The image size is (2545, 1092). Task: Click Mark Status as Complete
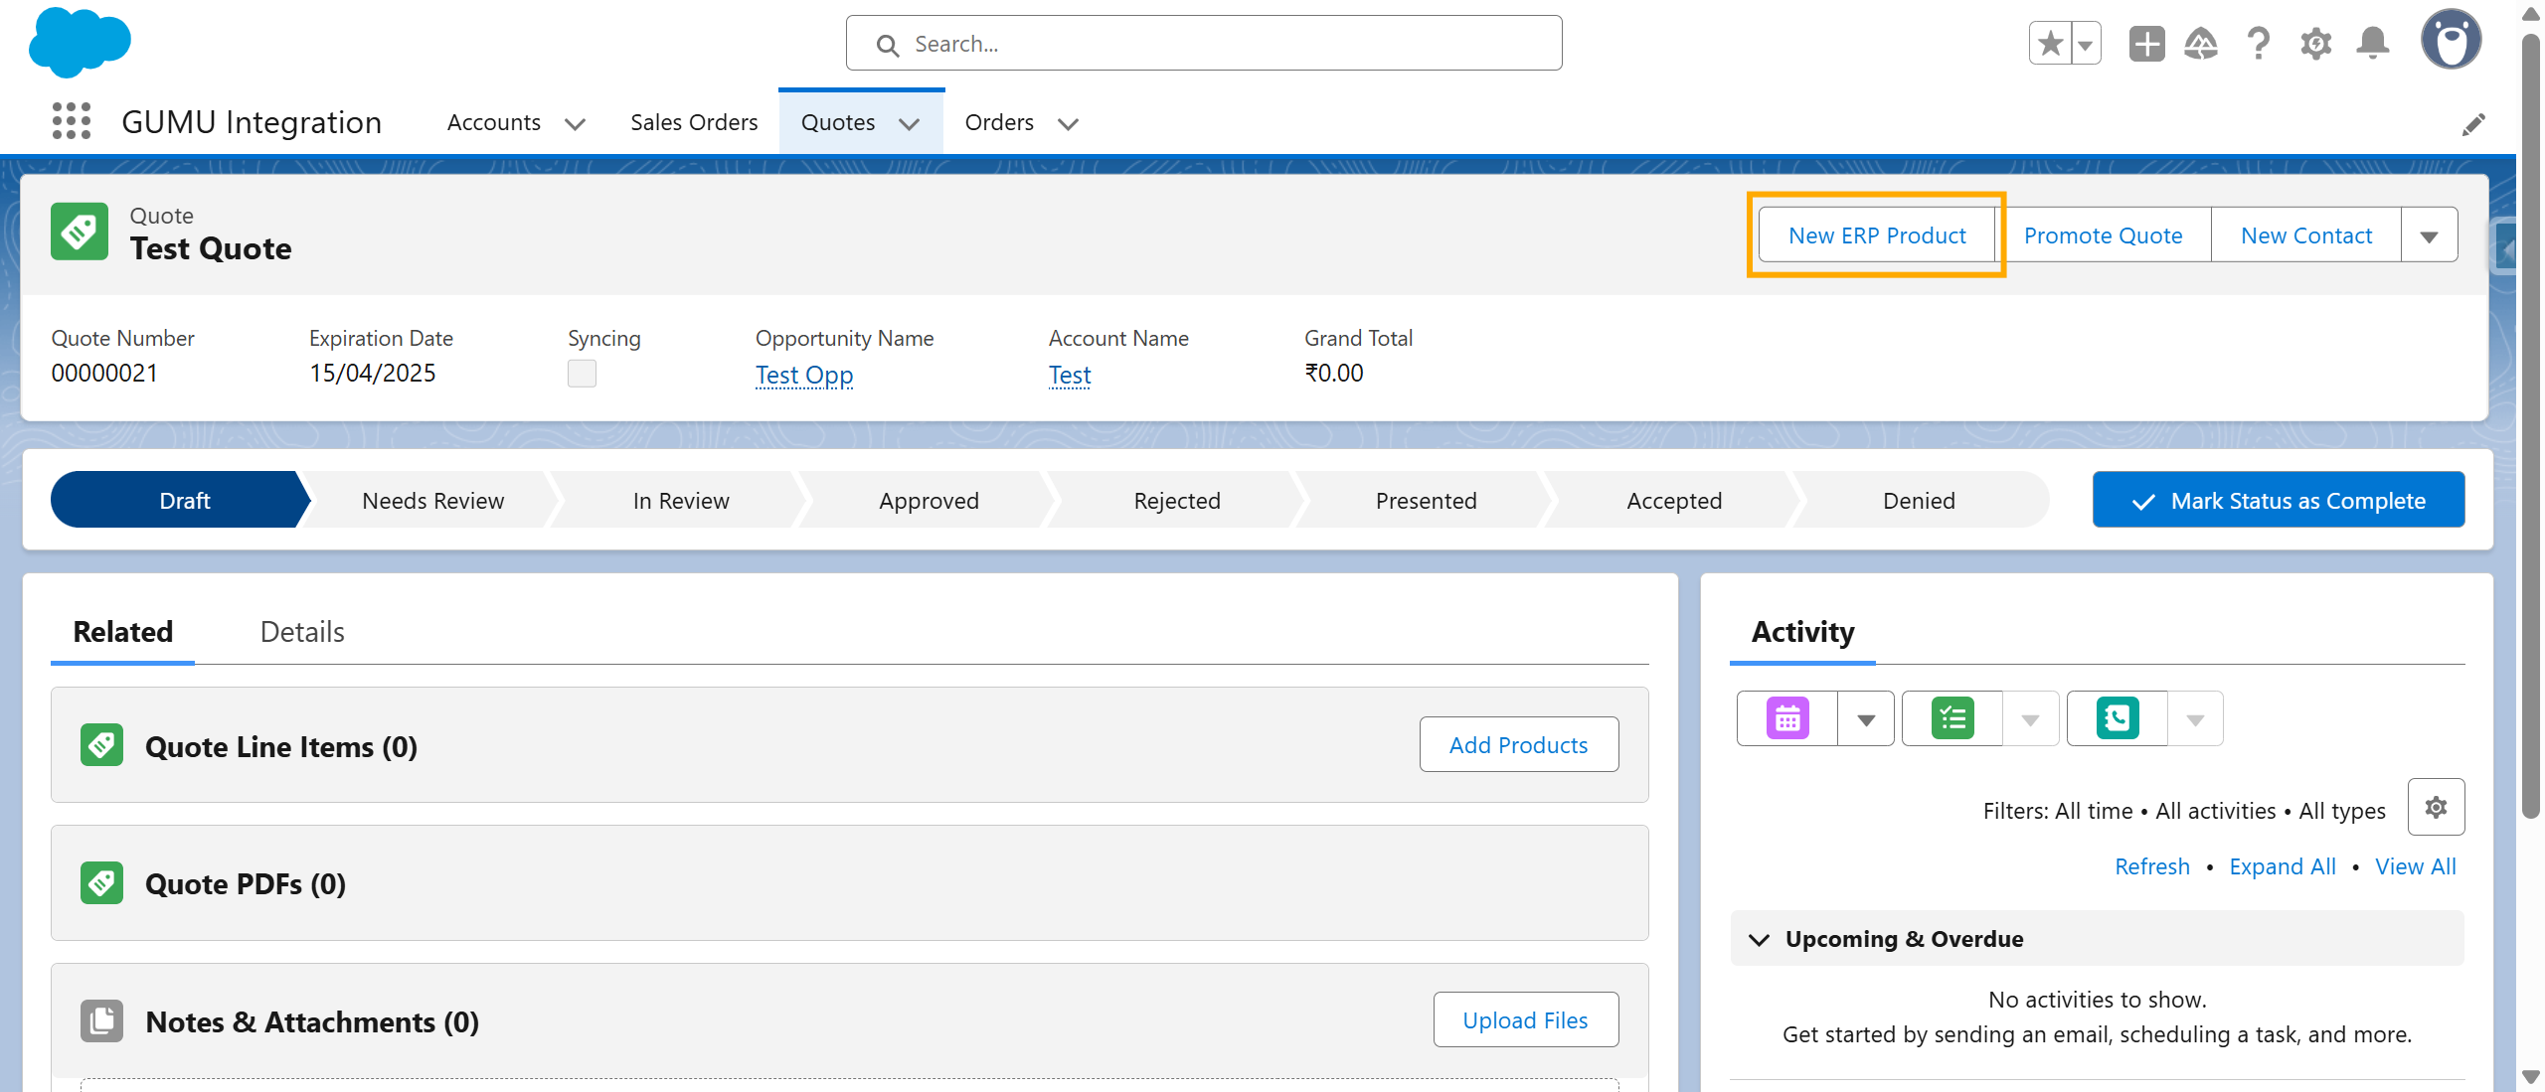click(x=2279, y=500)
